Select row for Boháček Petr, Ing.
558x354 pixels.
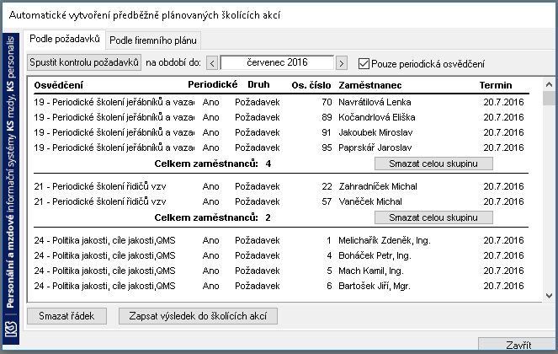coord(281,255)
